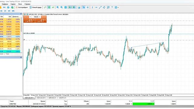Increase volume with arrow right of 100.00

point(40,17)
